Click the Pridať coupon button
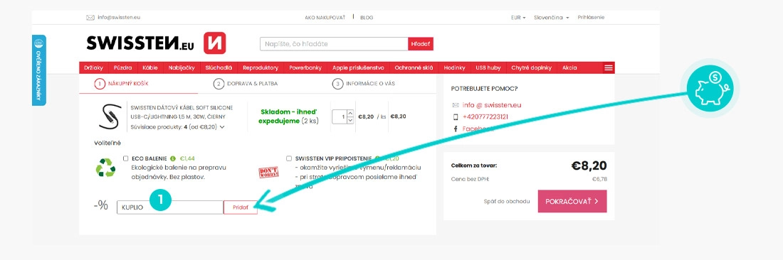Viewport: 783px width, 260px height. [241, 207]
